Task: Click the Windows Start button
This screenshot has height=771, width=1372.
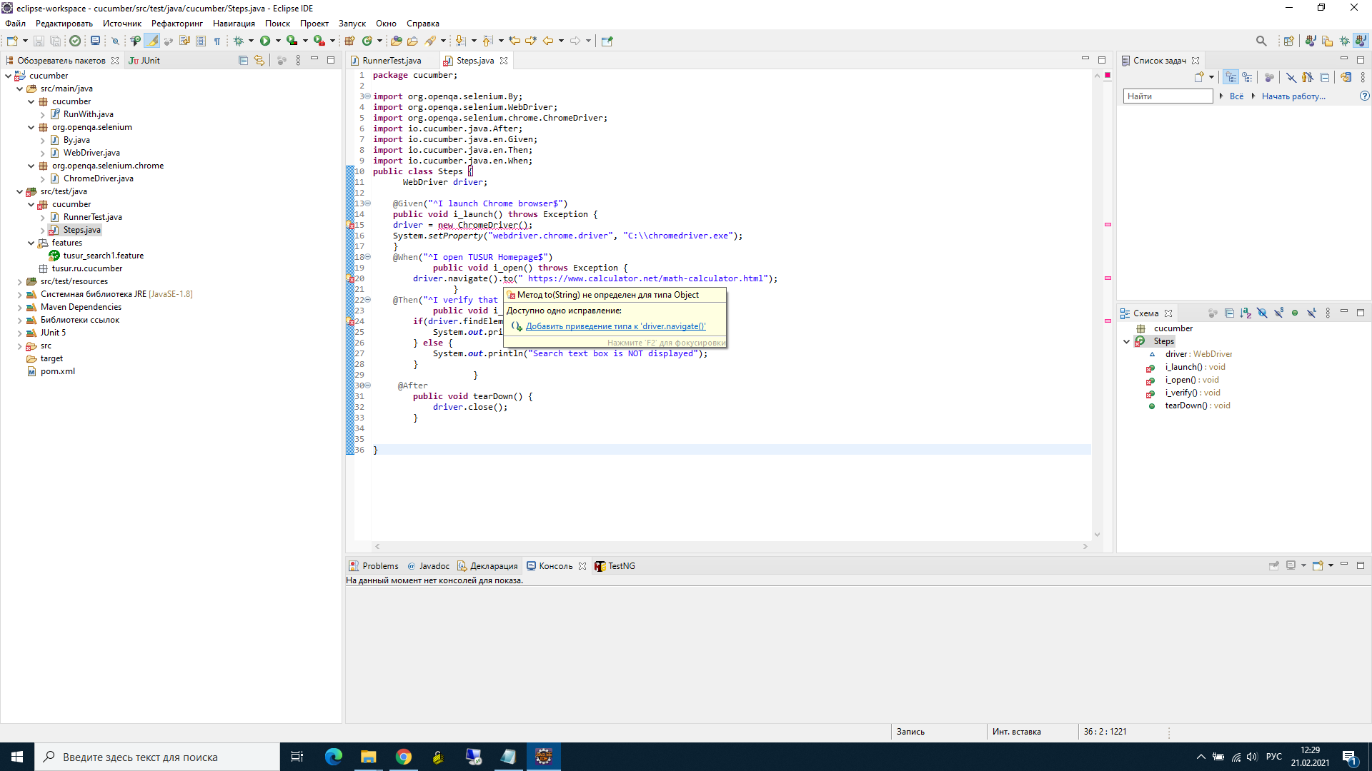Action: point(17,757)
